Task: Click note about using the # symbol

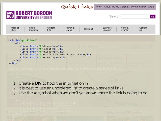Action: (83, 93)
